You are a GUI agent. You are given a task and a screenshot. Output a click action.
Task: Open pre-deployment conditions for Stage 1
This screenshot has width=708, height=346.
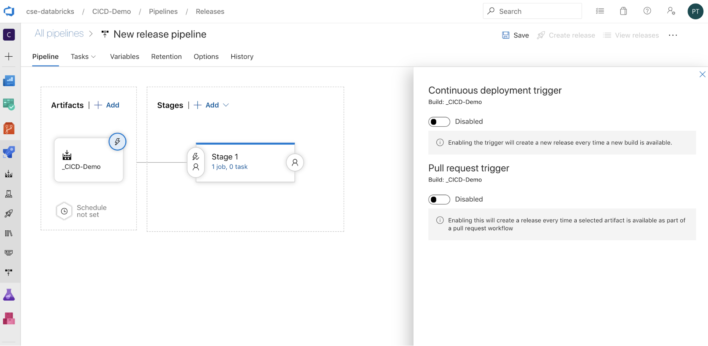point(196,156)
